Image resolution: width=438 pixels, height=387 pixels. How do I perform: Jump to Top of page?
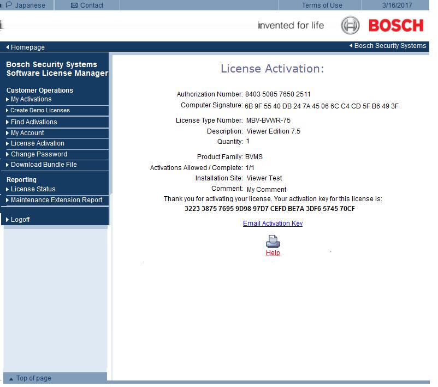(33, 378)
